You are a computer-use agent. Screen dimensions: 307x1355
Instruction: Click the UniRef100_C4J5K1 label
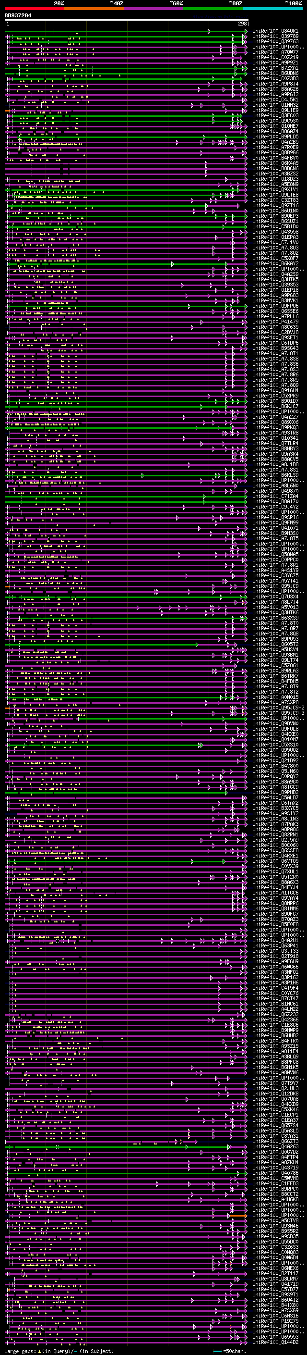tap(275, 99)
